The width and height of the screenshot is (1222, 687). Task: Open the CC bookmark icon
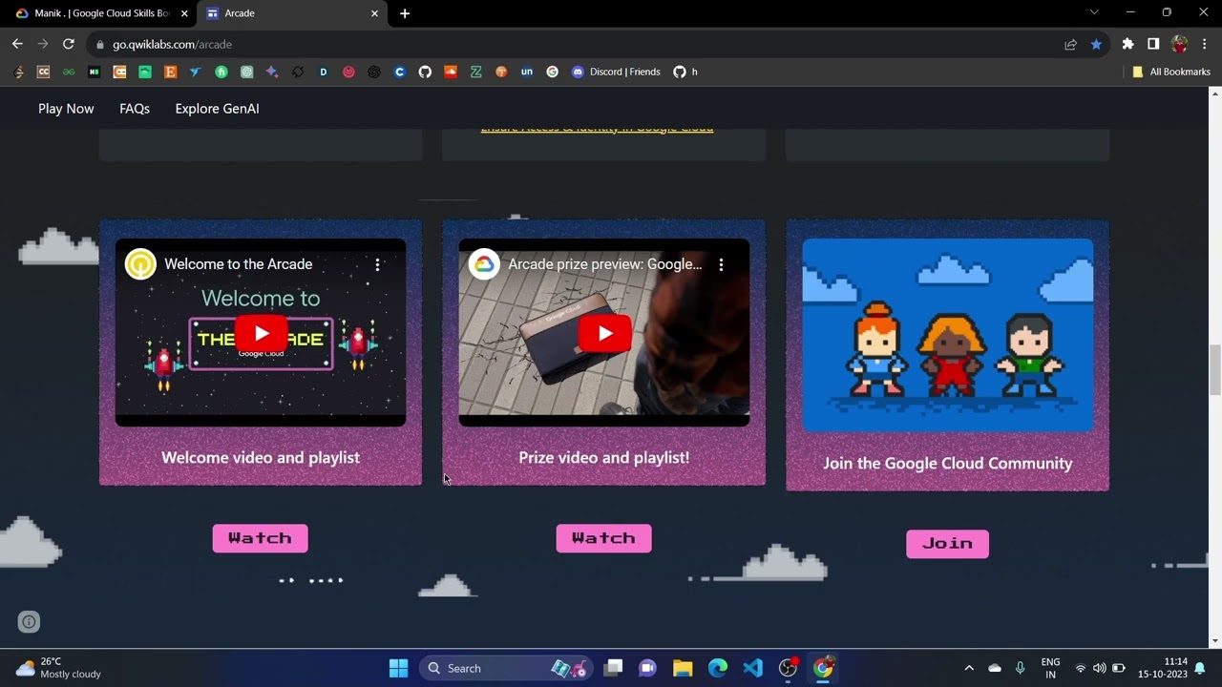pos(43,72)
